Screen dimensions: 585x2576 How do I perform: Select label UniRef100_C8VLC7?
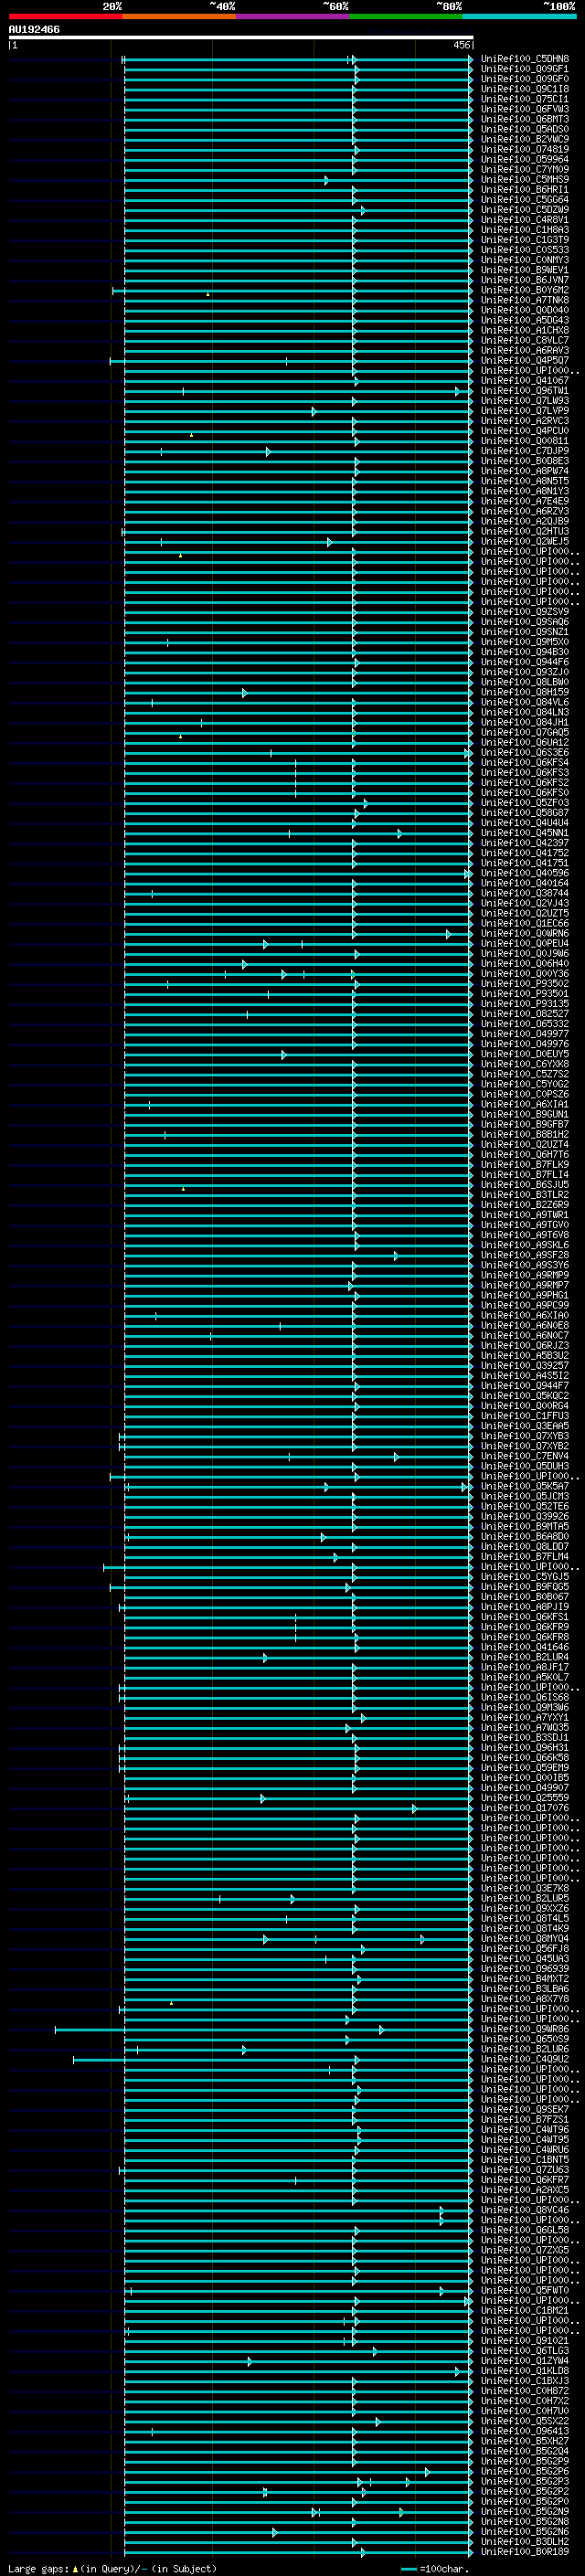coord(525,340)
